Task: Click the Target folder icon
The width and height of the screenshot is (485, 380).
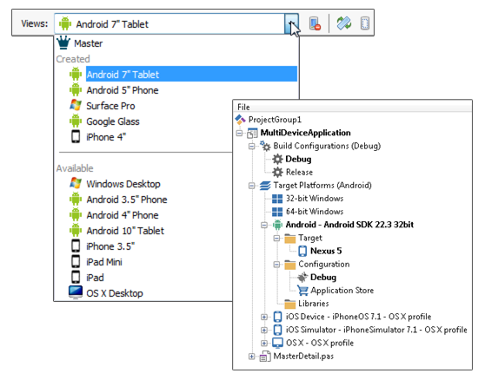Action: (x=290, y=239)
